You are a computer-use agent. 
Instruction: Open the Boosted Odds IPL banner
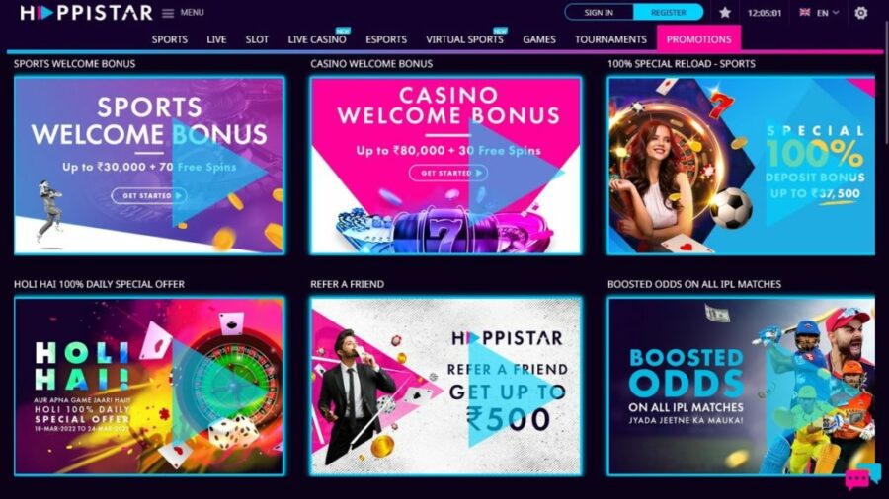(x=741, y=386)
